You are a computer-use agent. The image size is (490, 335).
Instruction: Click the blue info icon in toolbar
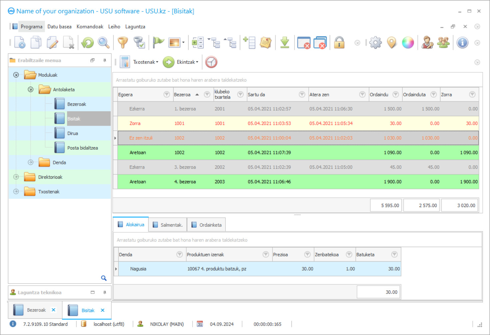(x=462, y=43)
